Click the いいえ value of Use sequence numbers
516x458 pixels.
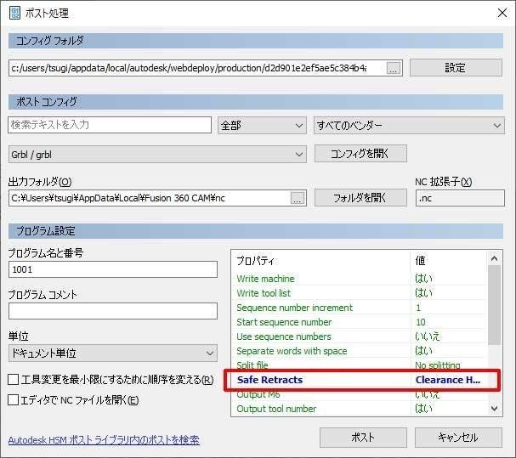pyautogui.click(x=427, y=336)
